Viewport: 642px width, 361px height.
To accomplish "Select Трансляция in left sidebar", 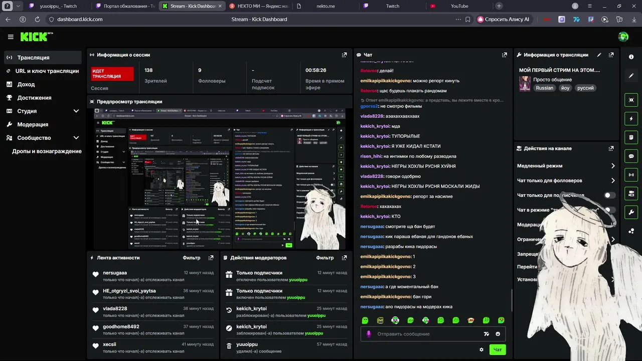I will [42, 58].
